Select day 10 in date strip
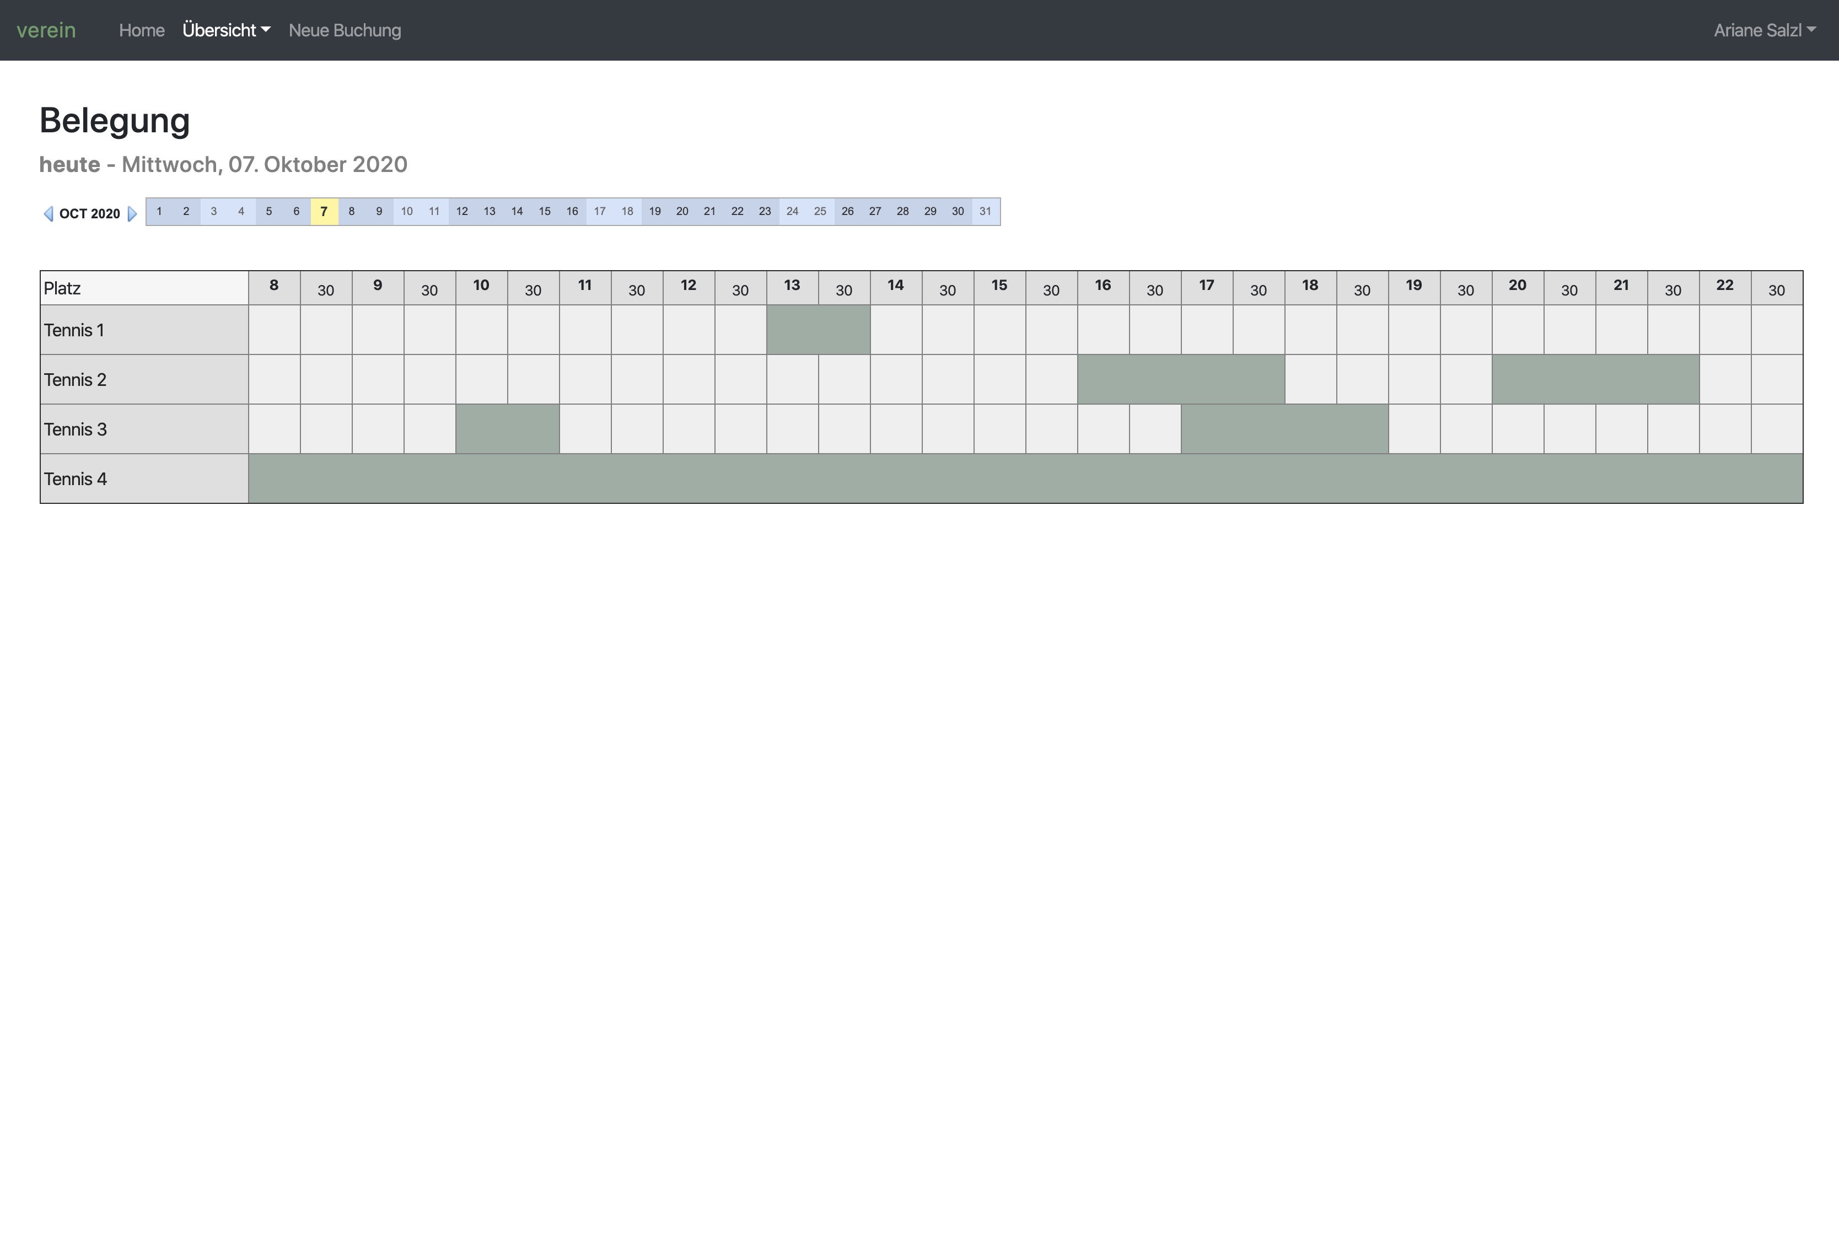 coord(407,211)
